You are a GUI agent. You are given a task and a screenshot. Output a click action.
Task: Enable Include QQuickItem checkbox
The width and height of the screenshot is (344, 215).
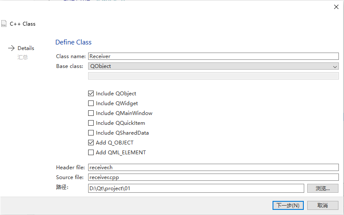pos(91,123)
